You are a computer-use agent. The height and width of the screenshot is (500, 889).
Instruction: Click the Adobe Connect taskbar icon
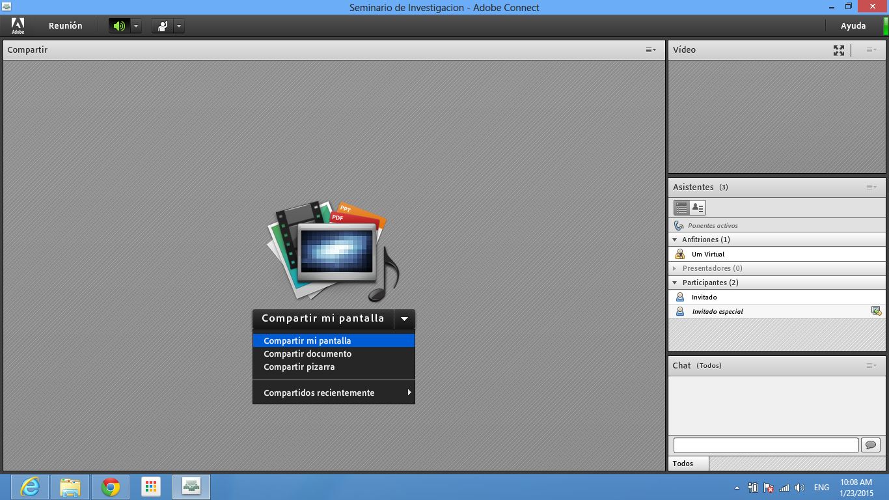point(191,487)
